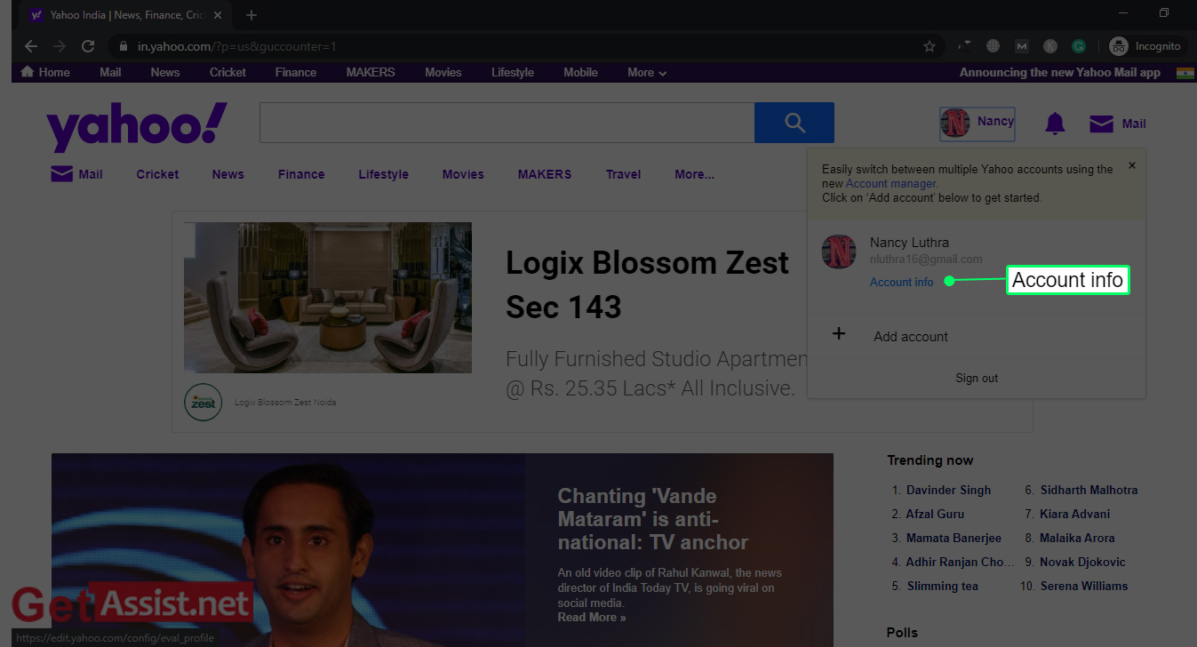Close the Account manager tip
Image resolution: width=1197 pixels, height=647 pixels.
[1132, 165]
